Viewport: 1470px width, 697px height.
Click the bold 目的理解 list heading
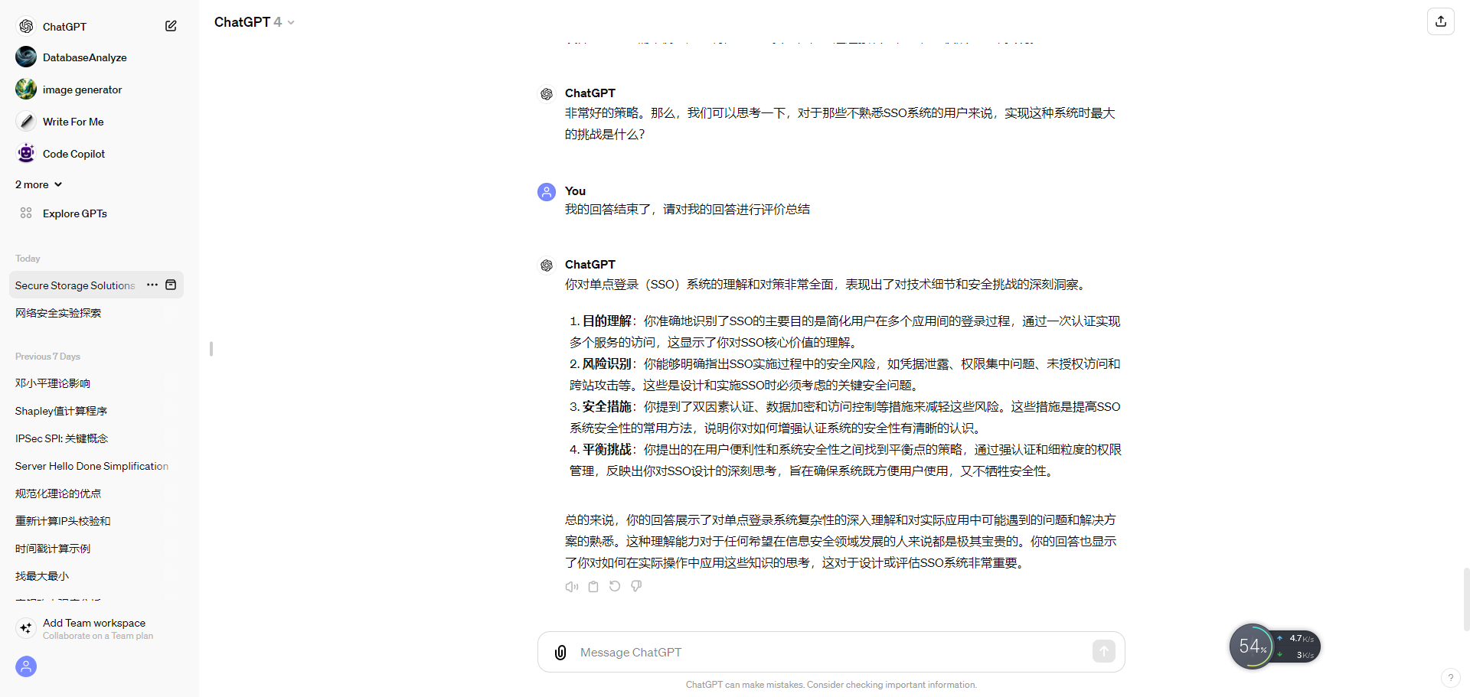[x=607, y=321]
